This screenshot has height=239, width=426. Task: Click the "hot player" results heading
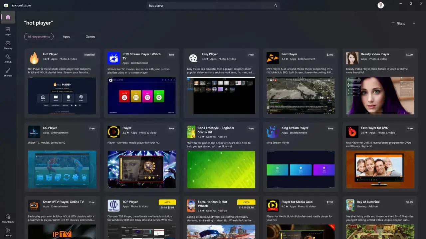click(x=39, y=23)
